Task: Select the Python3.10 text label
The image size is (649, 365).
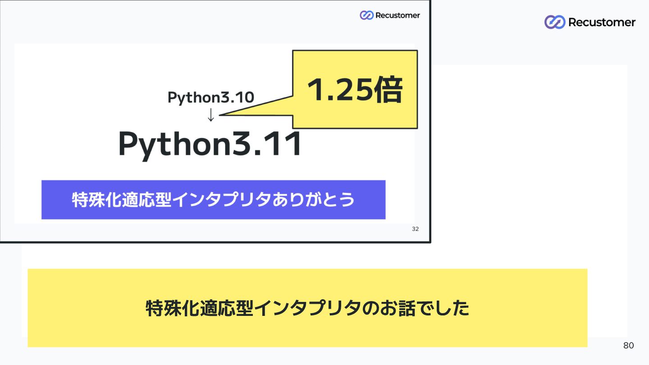Action: tap(210, 97)
